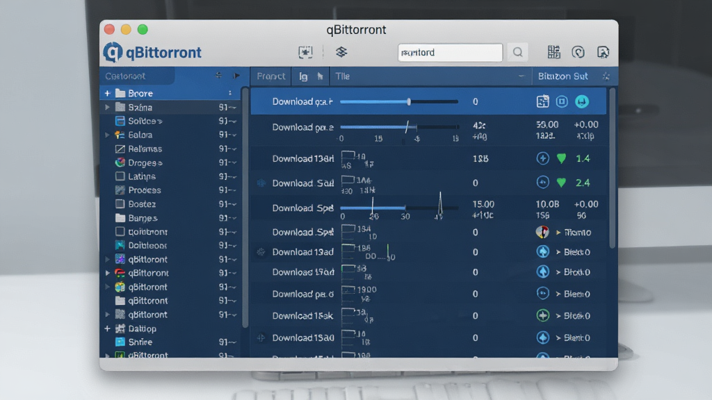Image resolution: width=712 pixels, height=400 pixels.
Task: Click the slider in Download Spd row
Action: (399, 208)
